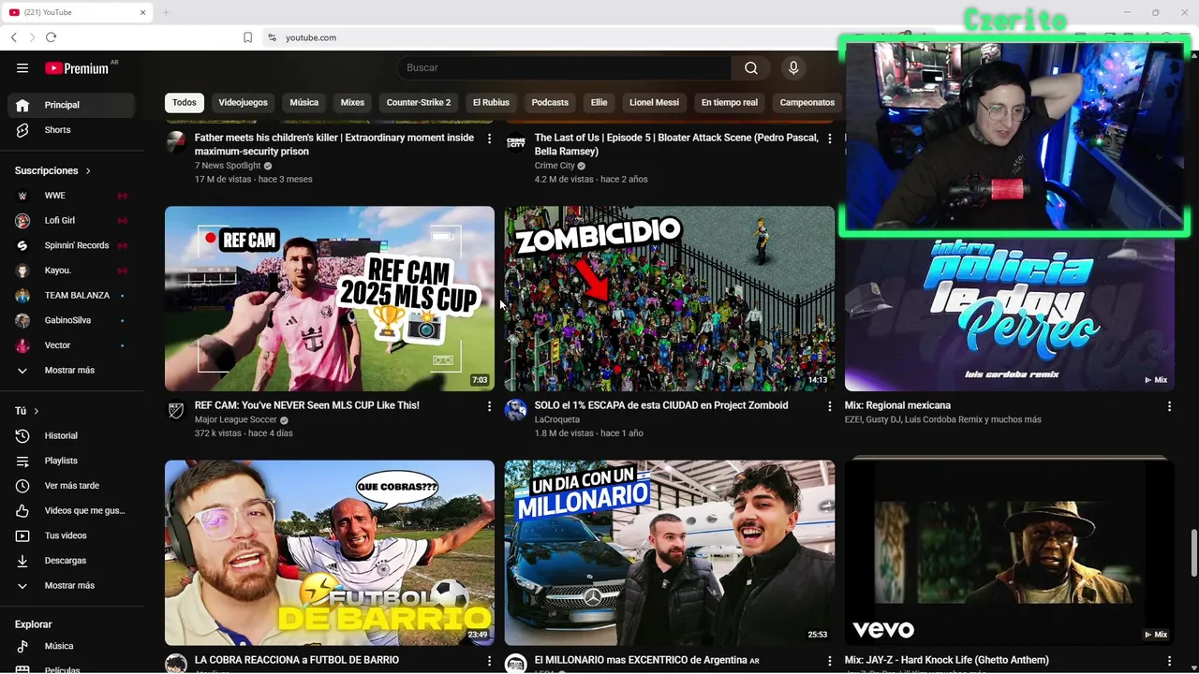
Task: Open Tú section chevron
Action: [37, 411]
